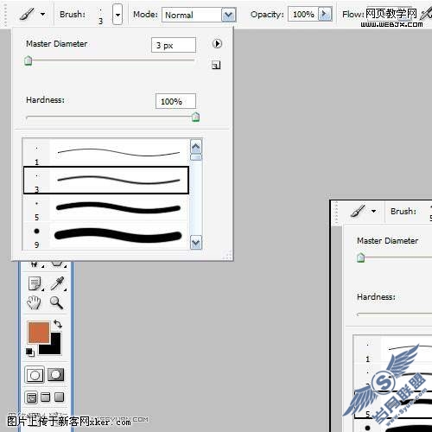Click the switch foreground and background colors icon
Screen dimensions: 432x432
click(58, 324)
